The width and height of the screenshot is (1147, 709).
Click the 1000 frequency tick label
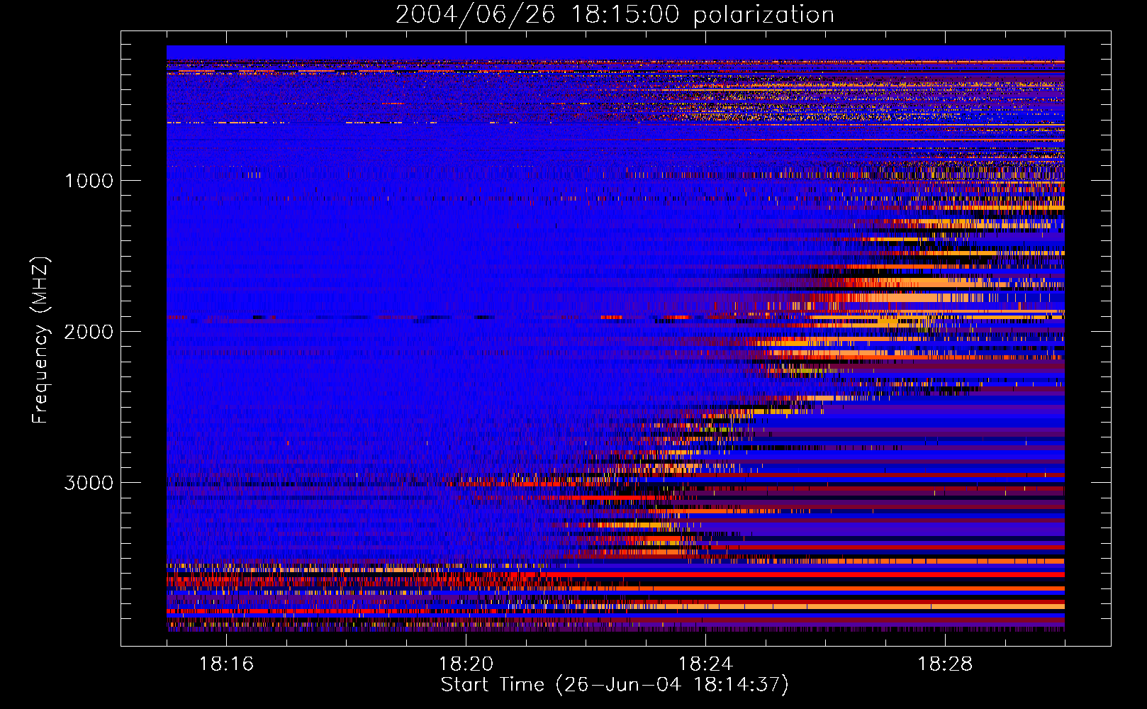[89, 181]
